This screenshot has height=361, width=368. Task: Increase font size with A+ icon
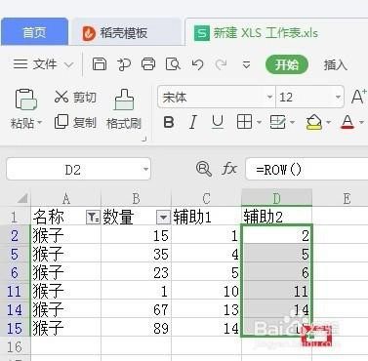tap(359, 97)
